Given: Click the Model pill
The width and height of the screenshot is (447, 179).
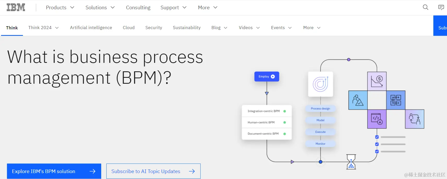Looking at the screenshot, I should 321,120.
